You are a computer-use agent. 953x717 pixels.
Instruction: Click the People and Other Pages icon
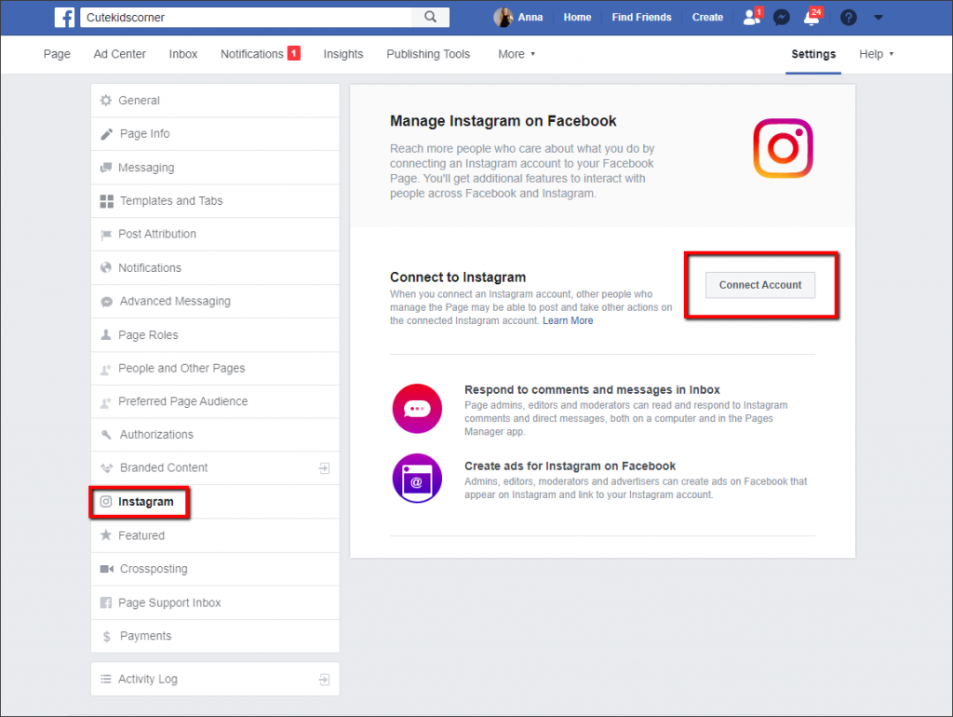pos(106,369)
